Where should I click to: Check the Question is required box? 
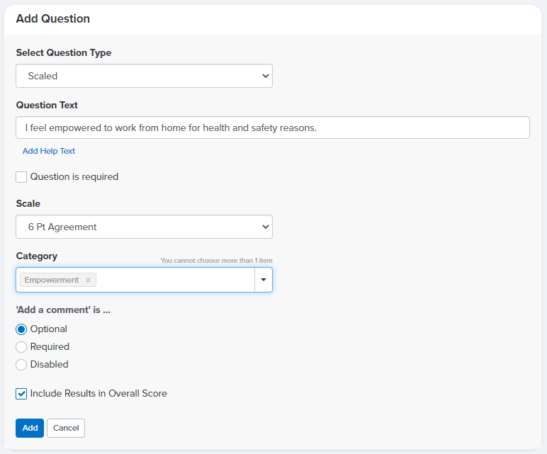pos(21,177)
